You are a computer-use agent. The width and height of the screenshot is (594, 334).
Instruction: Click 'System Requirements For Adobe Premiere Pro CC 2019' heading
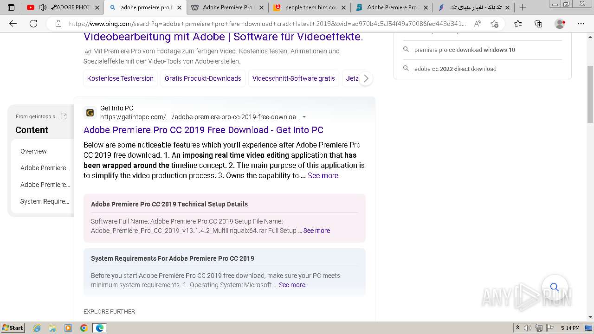(173, 258)
